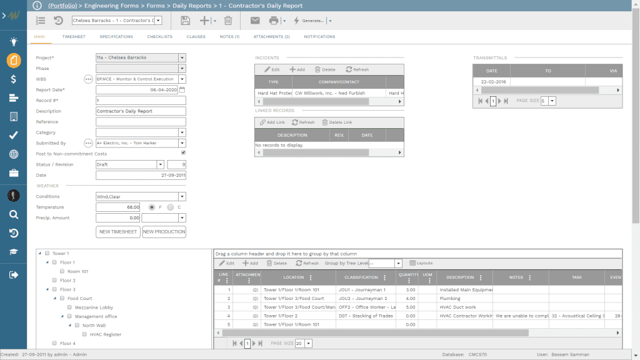
Task: Click the ellipsis button next to Submitted By
Action: [x=88, y=143]
